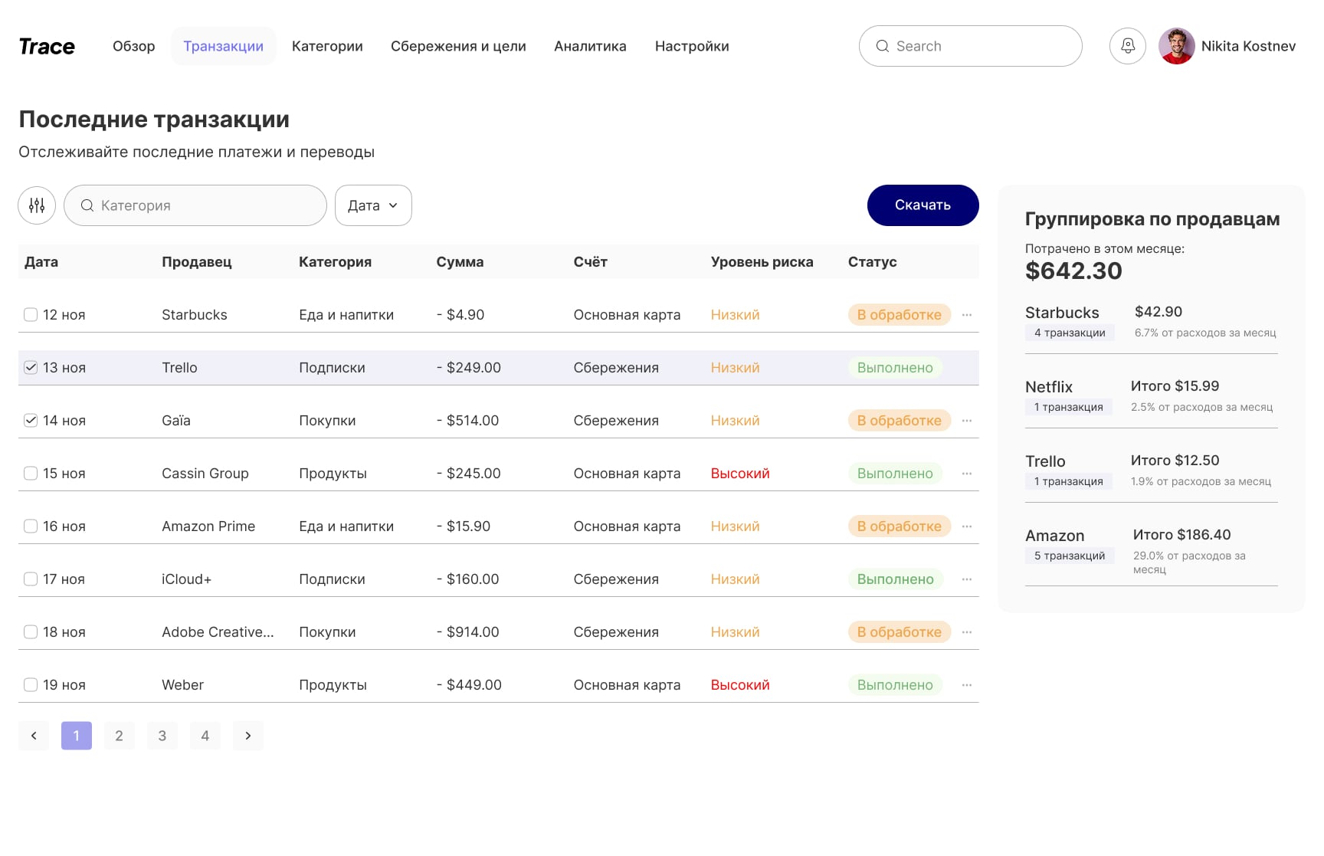
Task: Focus the top Search input field
Action: [971, 46]
